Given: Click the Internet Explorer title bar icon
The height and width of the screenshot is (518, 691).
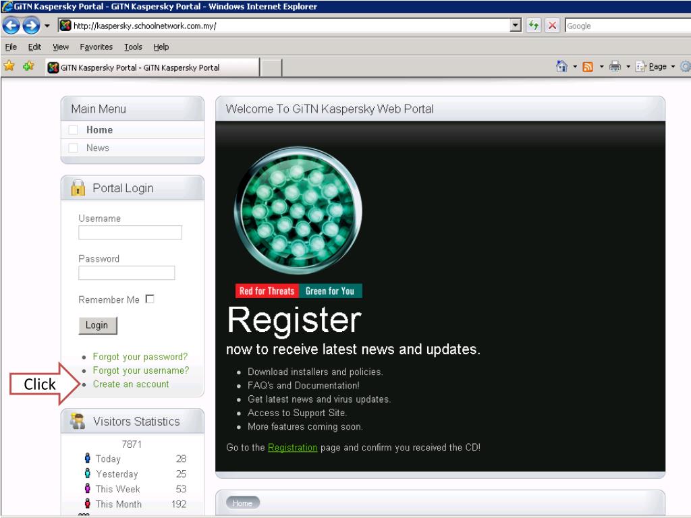Looking at the screenshot, I should click(x=7, y=6).
